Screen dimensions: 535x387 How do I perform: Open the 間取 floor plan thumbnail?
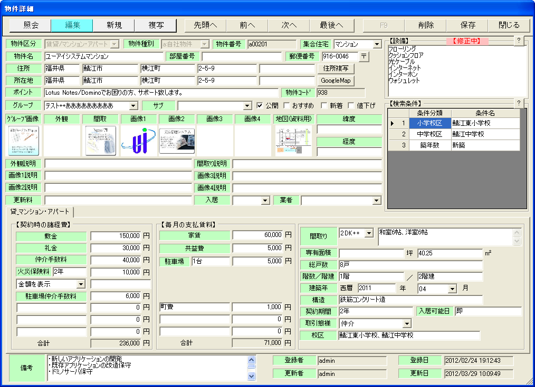100,141
